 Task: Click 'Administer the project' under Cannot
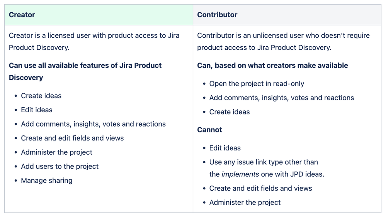click(x=245, y=203)
